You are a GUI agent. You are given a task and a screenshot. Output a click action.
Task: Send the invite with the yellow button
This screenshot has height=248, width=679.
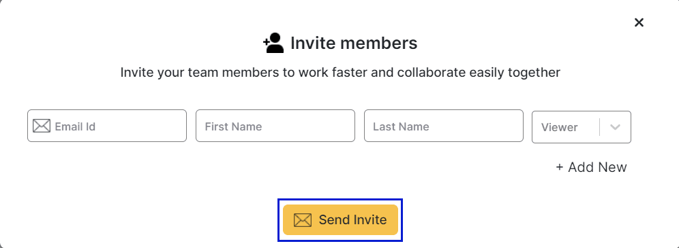340,220
